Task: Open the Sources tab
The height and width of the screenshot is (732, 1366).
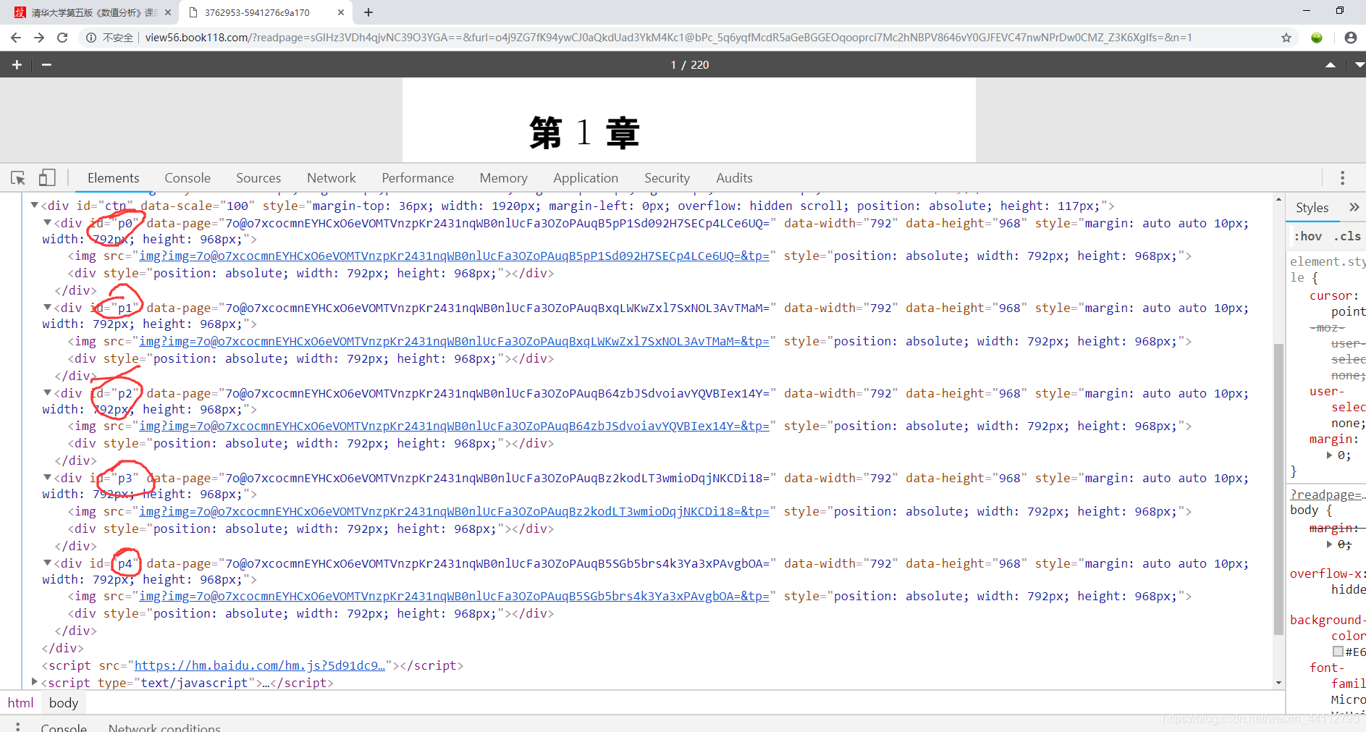Action: pos(258,178)
